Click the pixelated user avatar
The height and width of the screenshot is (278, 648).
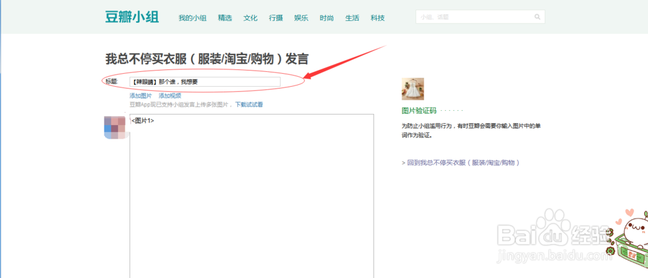coord(115,128)
